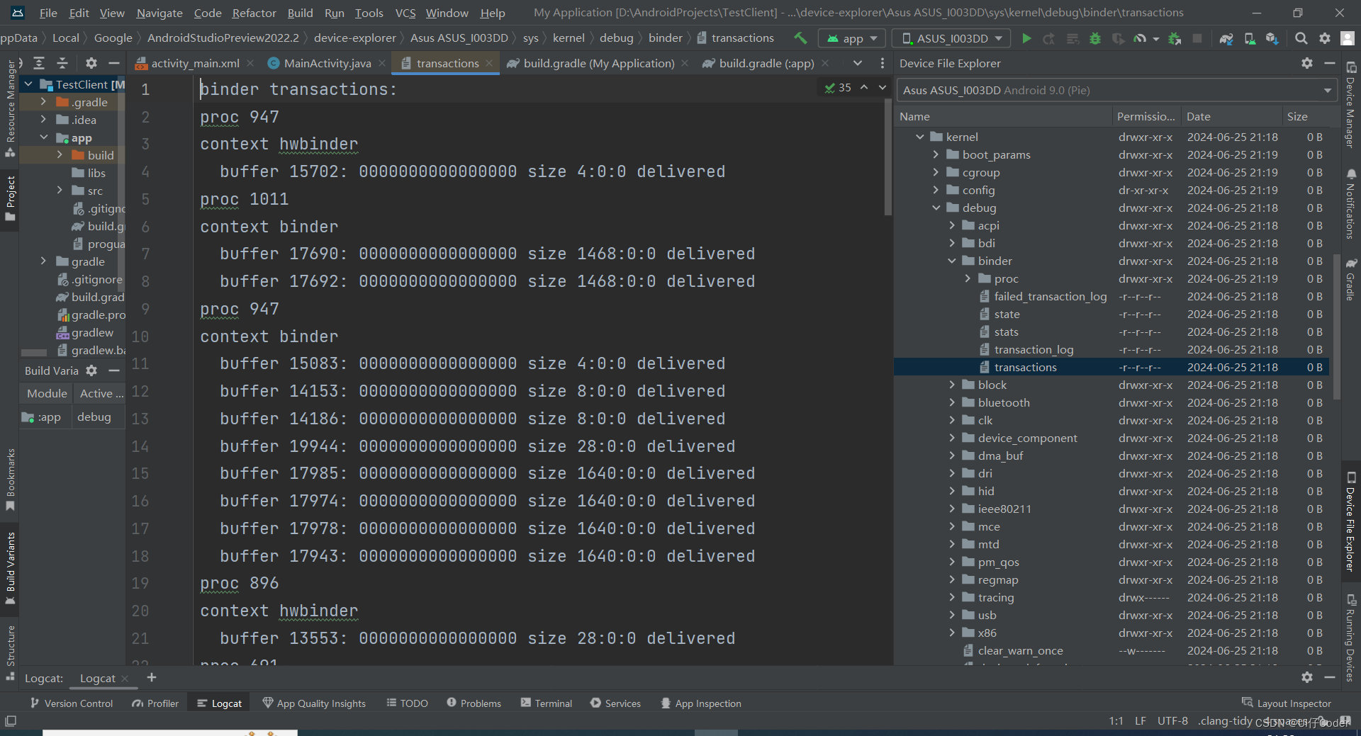The image size is (1361, 736).
Task: Open Project panel options gear icon
Action: pyautogui.click(x=91, y=63)
